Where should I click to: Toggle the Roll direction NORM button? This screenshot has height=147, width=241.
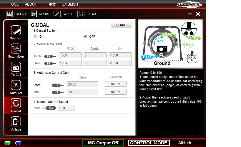click(x=116, y=92)
